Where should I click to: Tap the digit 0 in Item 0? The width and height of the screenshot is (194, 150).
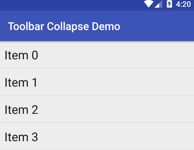(x=35, y=55)
